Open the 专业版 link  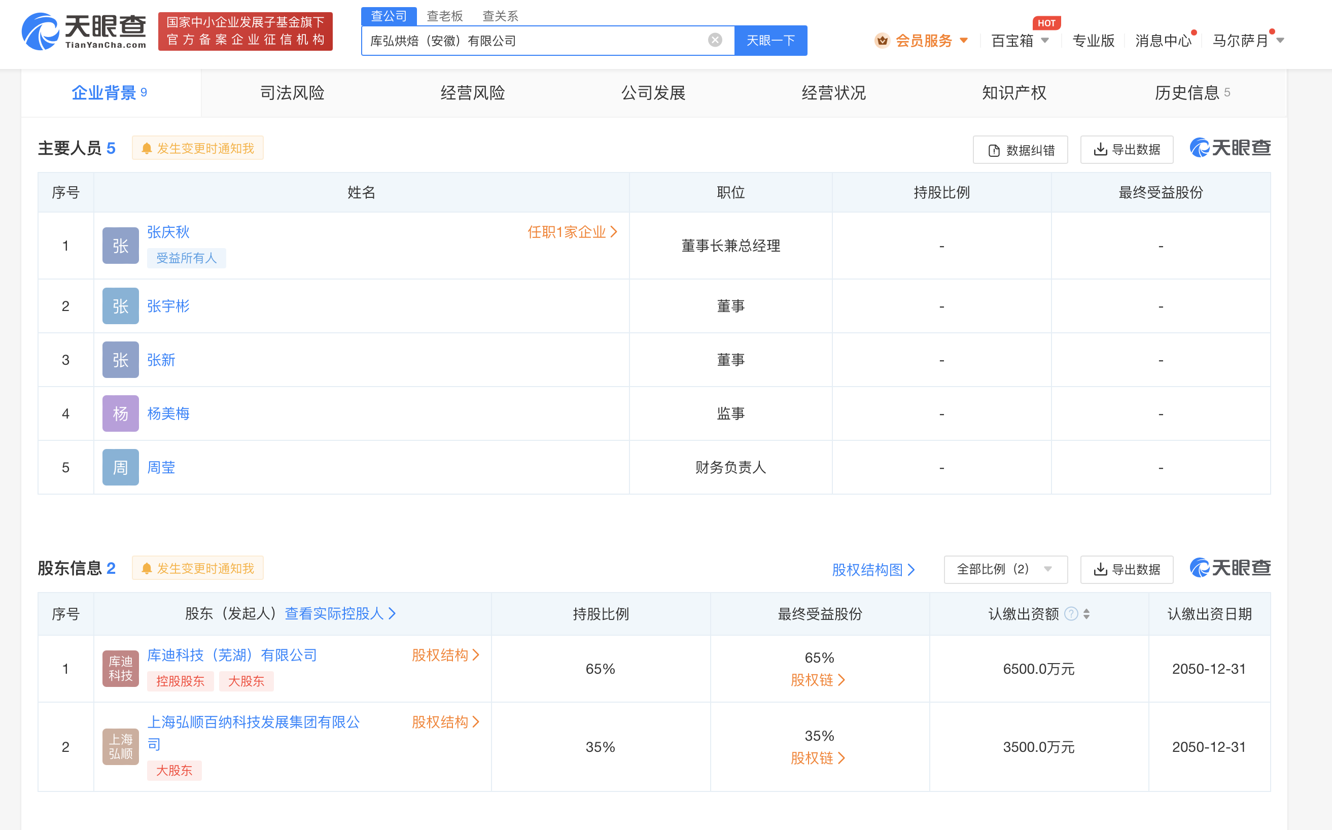[x=1093, y=41]
